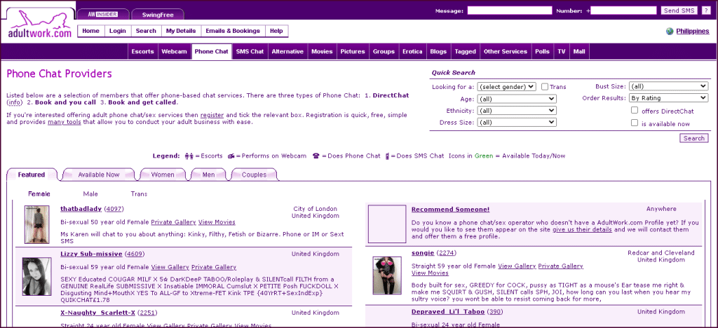Expand the Order Results dropdown
The image size is (718, 328).
[668, 98]
